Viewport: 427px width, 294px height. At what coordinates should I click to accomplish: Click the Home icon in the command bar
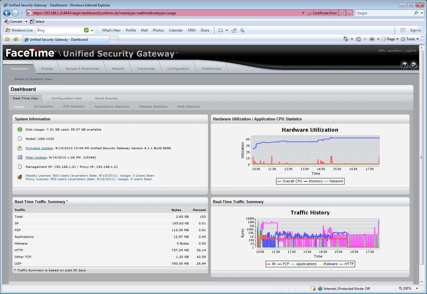(x=346, y=39)
